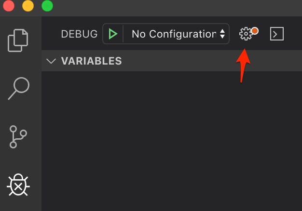Start debugging with green play arrow

(x=113, y=34)
